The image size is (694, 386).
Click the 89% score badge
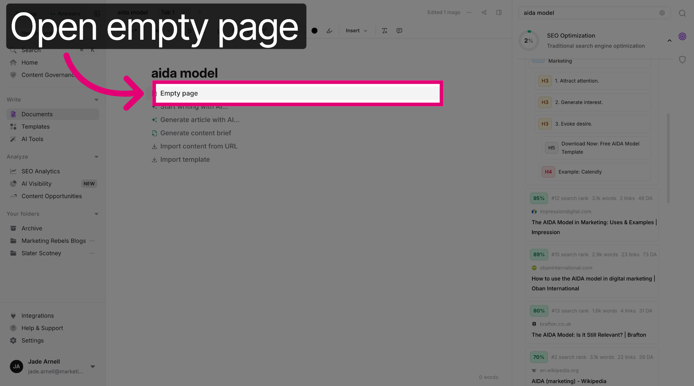click(539, 255)
